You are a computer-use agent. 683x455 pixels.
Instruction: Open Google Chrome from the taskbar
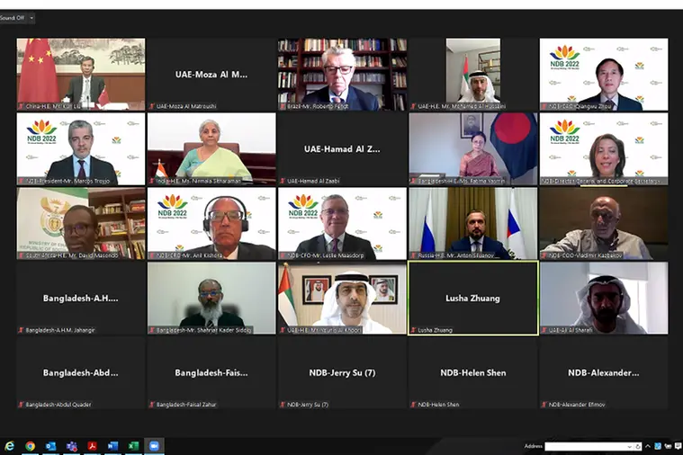click(x=30, y=446)
